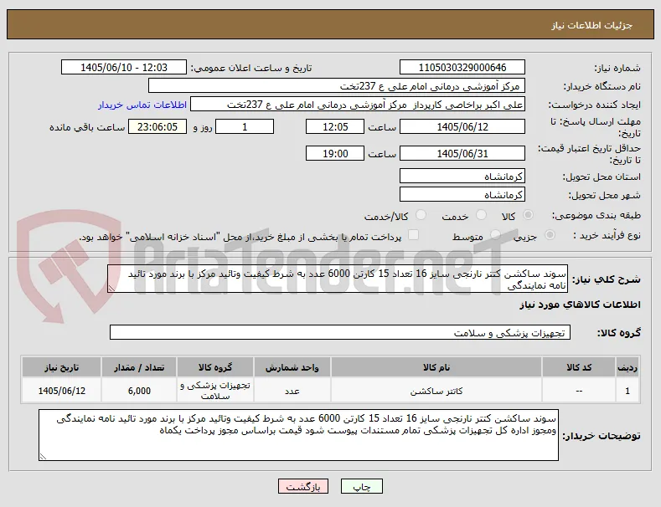Click the کاتتر ساکشن item name cell
Screen dimensions: 661x507
[436, 391]
